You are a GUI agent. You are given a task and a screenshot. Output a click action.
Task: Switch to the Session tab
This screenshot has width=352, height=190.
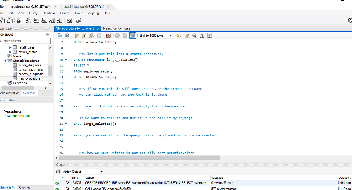(x=24, y=188)
